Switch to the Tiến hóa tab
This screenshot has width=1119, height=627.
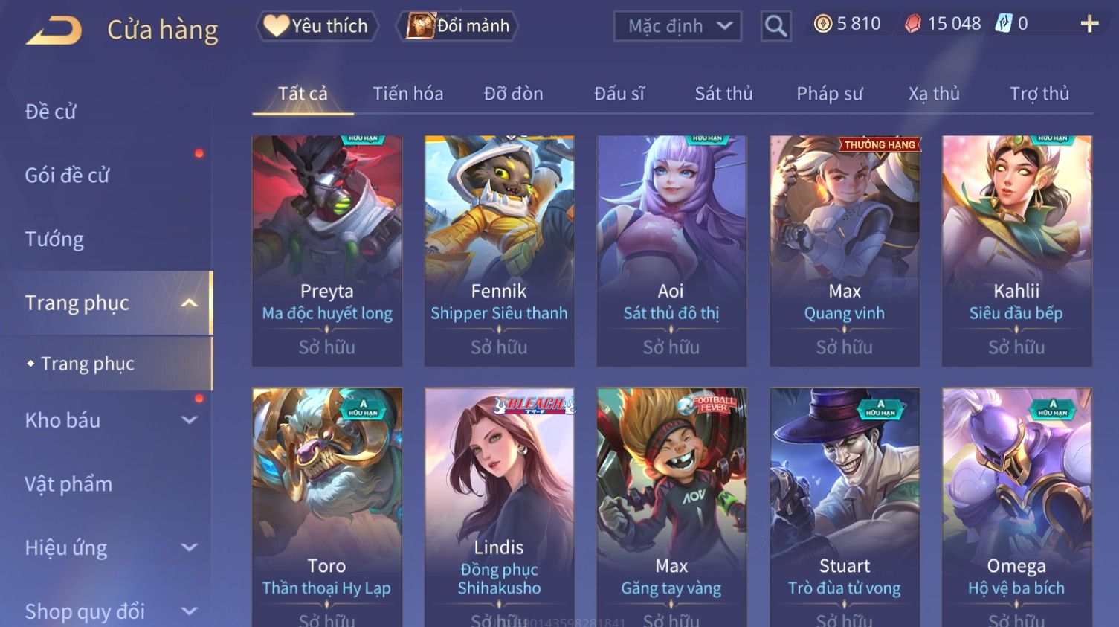pos(407,94)
